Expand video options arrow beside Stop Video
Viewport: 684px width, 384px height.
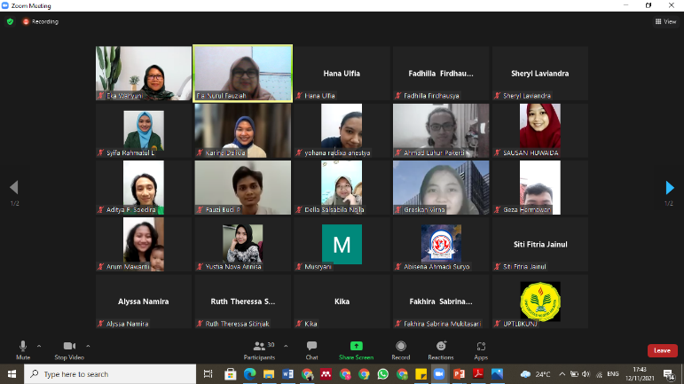point(88,345)
